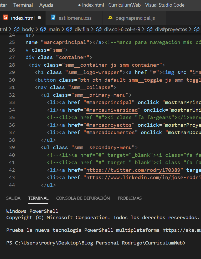Screen dimensions: 201x259
Task: Click the cube icon before div.fila breadcrumb
Action: (x=69, y=29)
